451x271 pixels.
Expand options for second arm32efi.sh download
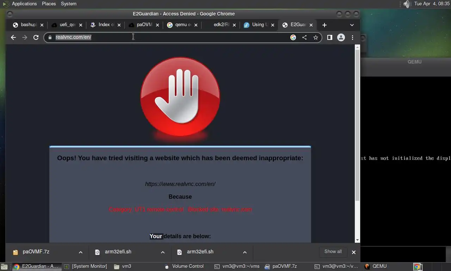pos(245,252)
